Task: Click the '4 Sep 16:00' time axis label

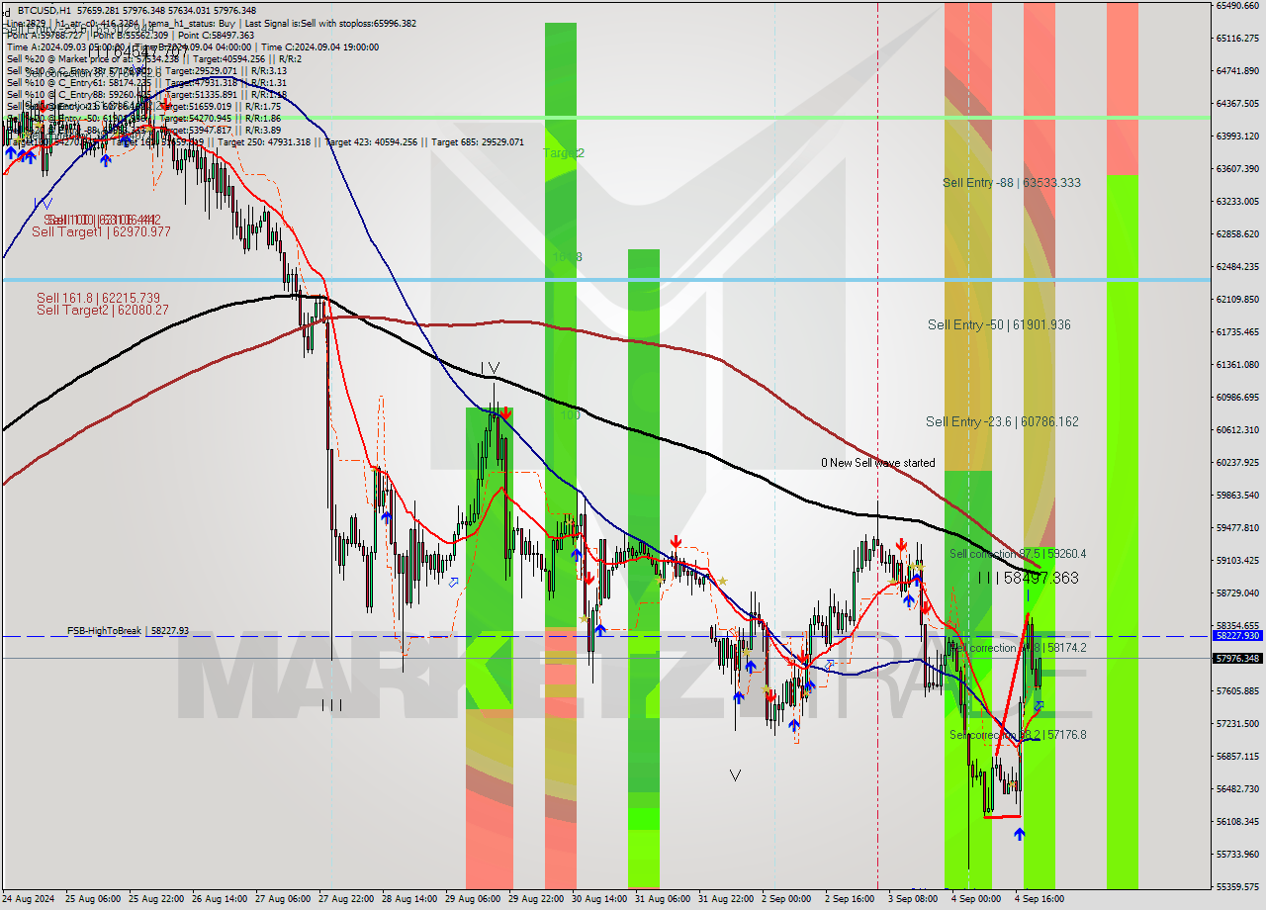Action: [1040, 899]
